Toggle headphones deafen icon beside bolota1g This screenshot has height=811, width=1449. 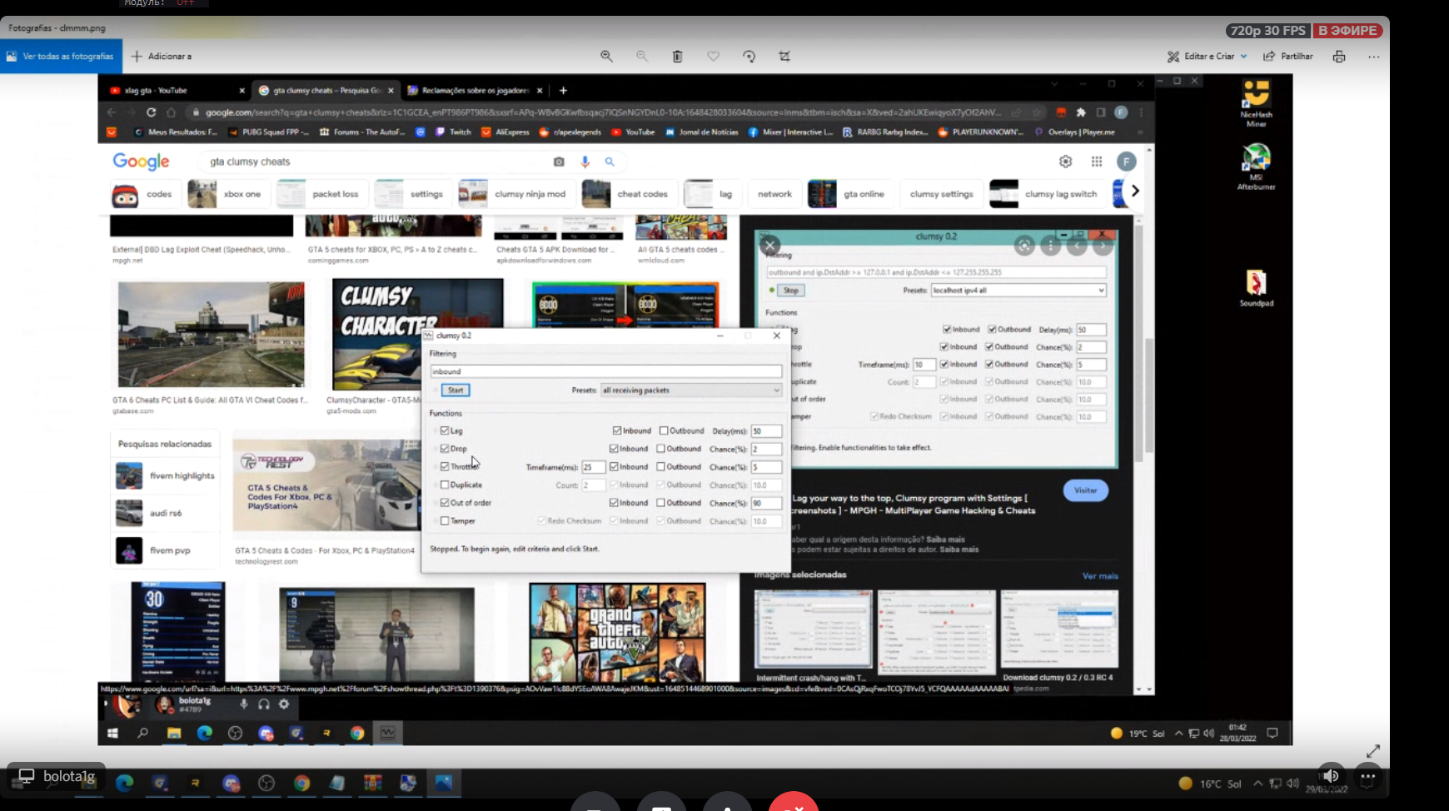click(263, 704)
